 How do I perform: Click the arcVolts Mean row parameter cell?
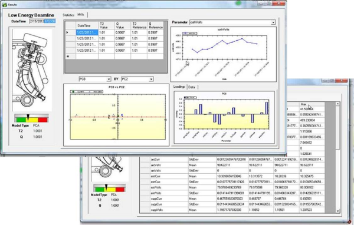(x=169, y=165)
